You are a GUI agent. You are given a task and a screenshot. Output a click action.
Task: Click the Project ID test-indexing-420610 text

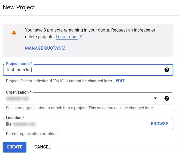[x=45, y=81]
